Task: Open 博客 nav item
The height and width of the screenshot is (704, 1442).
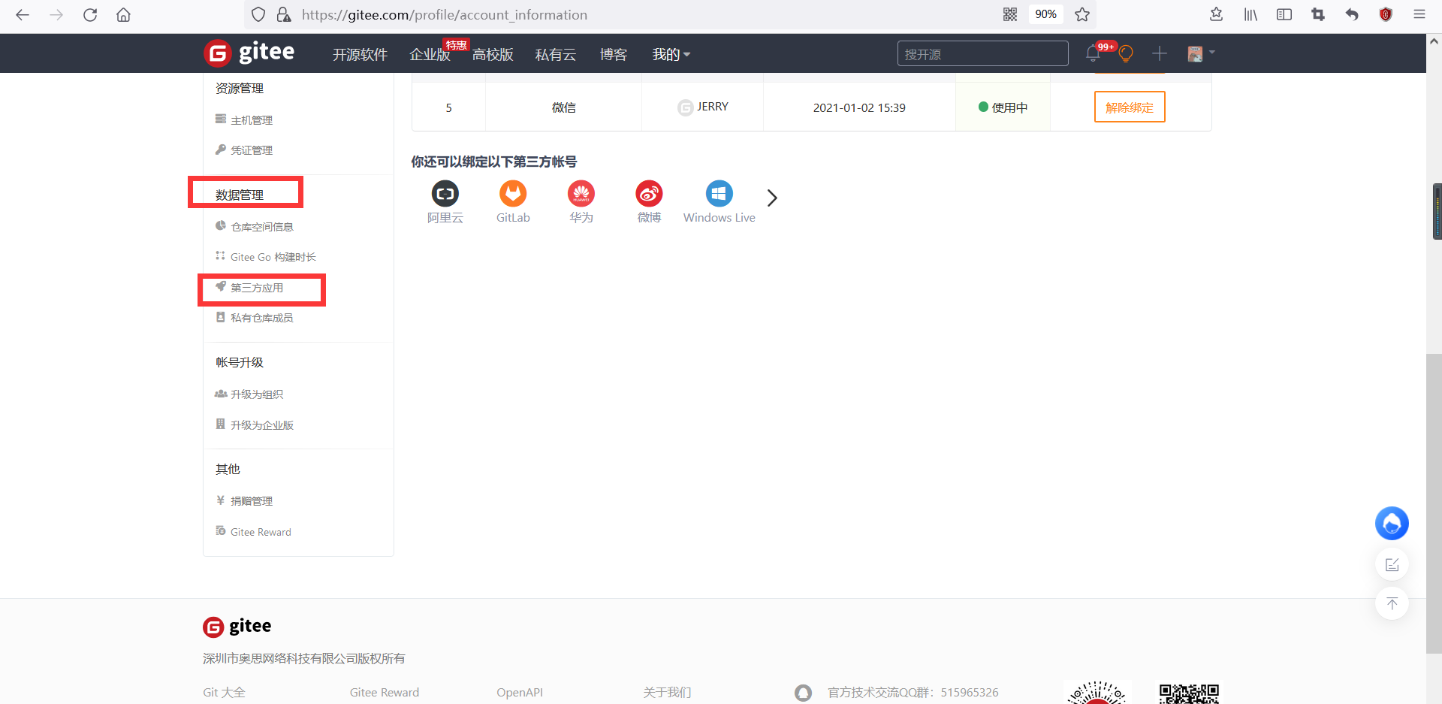Action: point(614,55)
